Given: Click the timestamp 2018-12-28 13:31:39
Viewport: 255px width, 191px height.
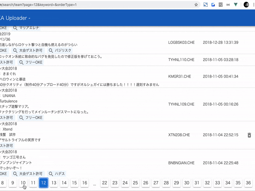Looking at the screenshot, I should (220, 43).
